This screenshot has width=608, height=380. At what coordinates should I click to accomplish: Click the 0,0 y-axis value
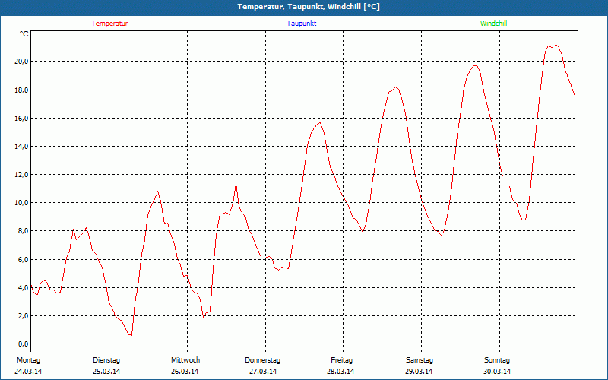pyautogui.click(x=23, y=344)
